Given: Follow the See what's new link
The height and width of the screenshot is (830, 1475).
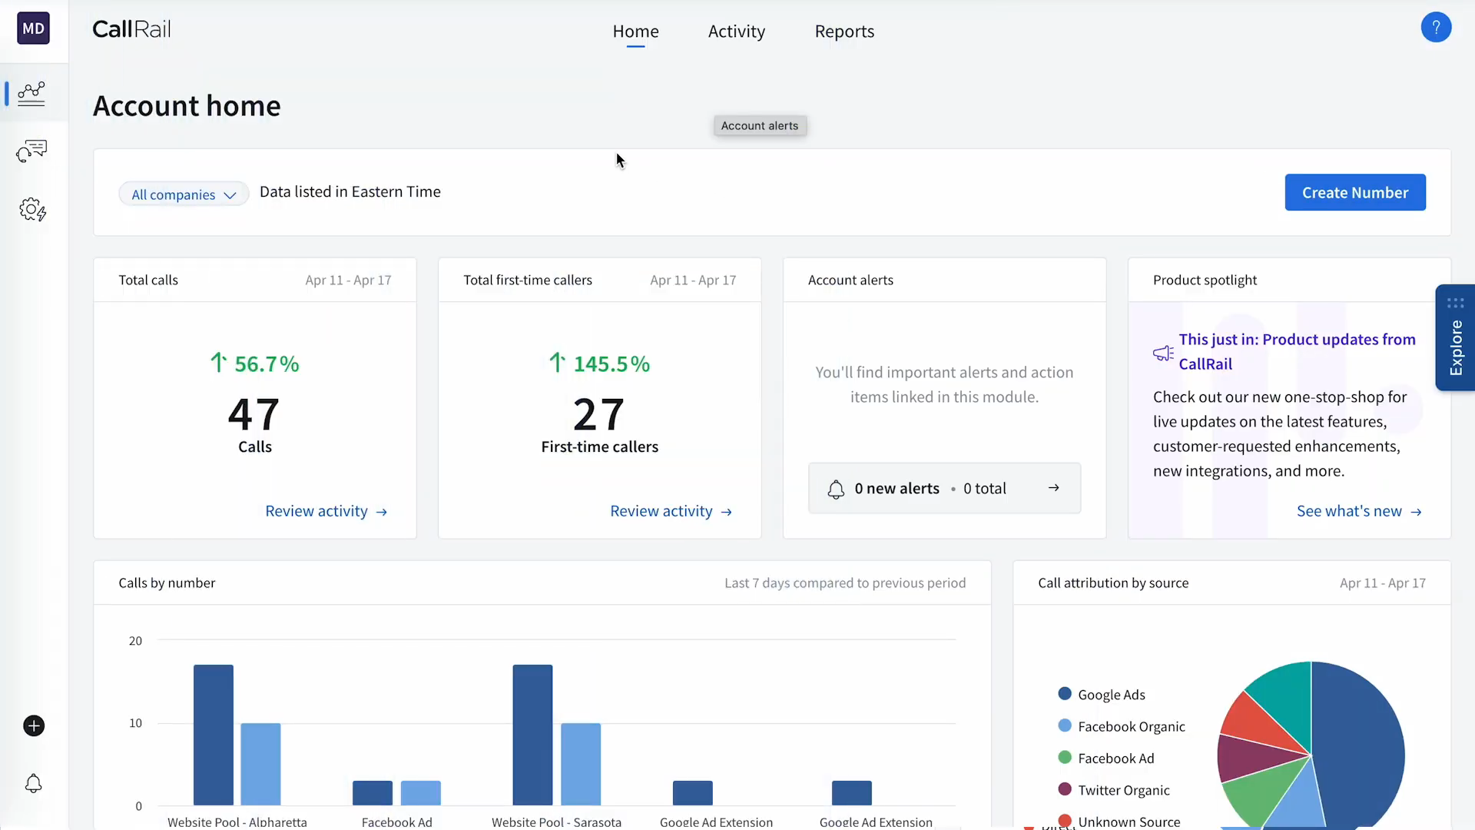Looking at the screenshot, I should pos(1359,511).
